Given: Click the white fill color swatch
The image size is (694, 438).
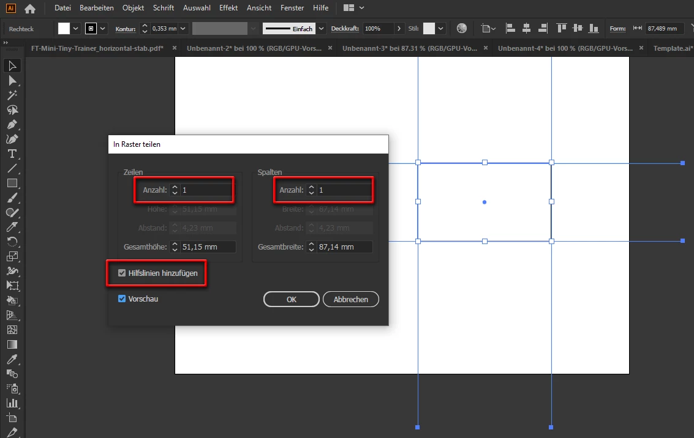Looking at the screenshot, I should pos(64,29).
